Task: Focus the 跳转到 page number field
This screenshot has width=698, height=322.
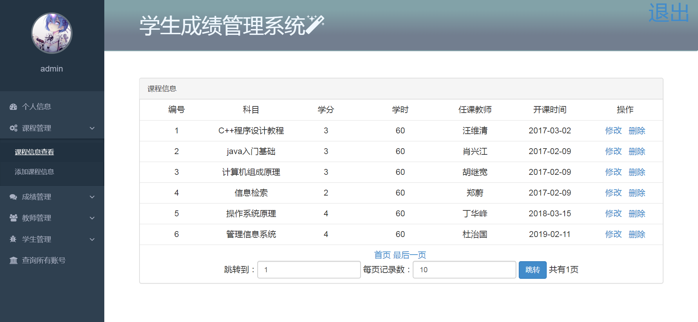Action: coord(309,270)
